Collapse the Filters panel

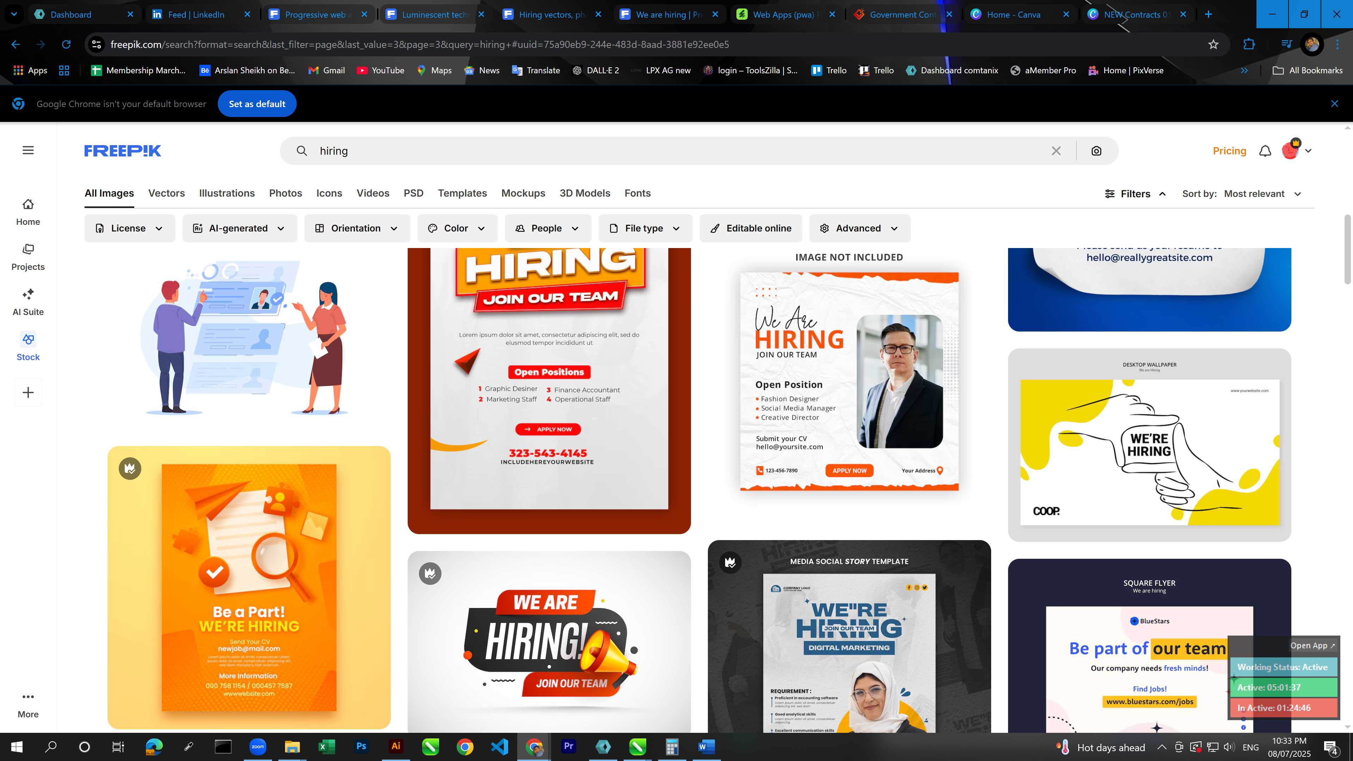click(1136, 194)
